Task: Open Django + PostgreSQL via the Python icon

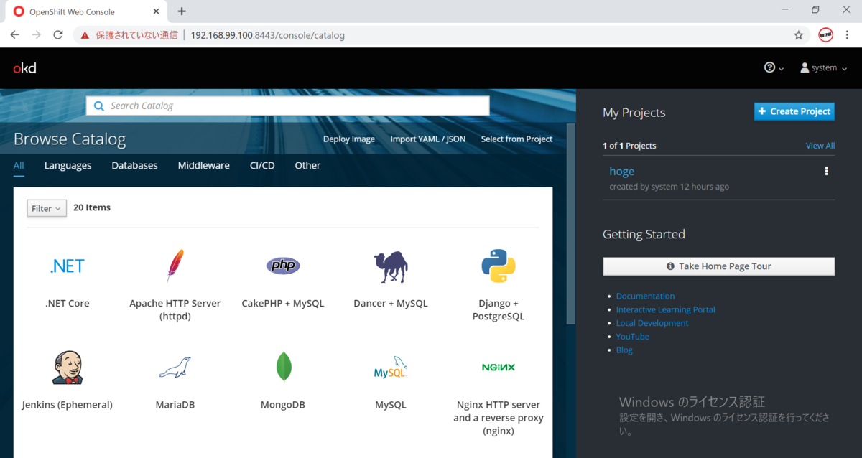Action: point(498,265)
